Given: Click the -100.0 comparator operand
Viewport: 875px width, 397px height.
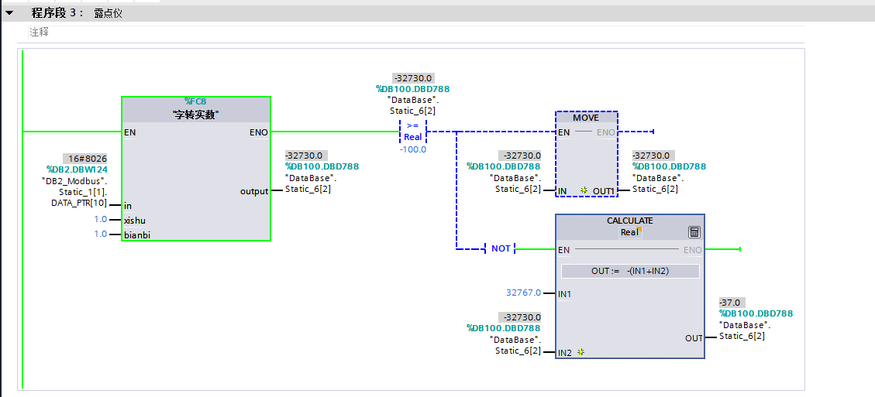Looking at the screenshot, I should (x=413, y=149).
